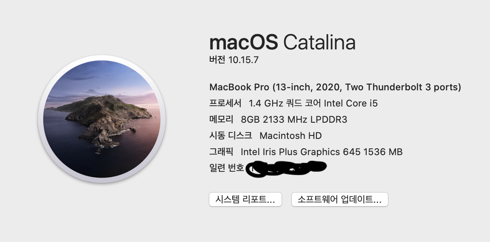Select the 8GB 2133 MHz LPDDR3 value
Viewport: 490px width, 242px height.
coord(294,120)
